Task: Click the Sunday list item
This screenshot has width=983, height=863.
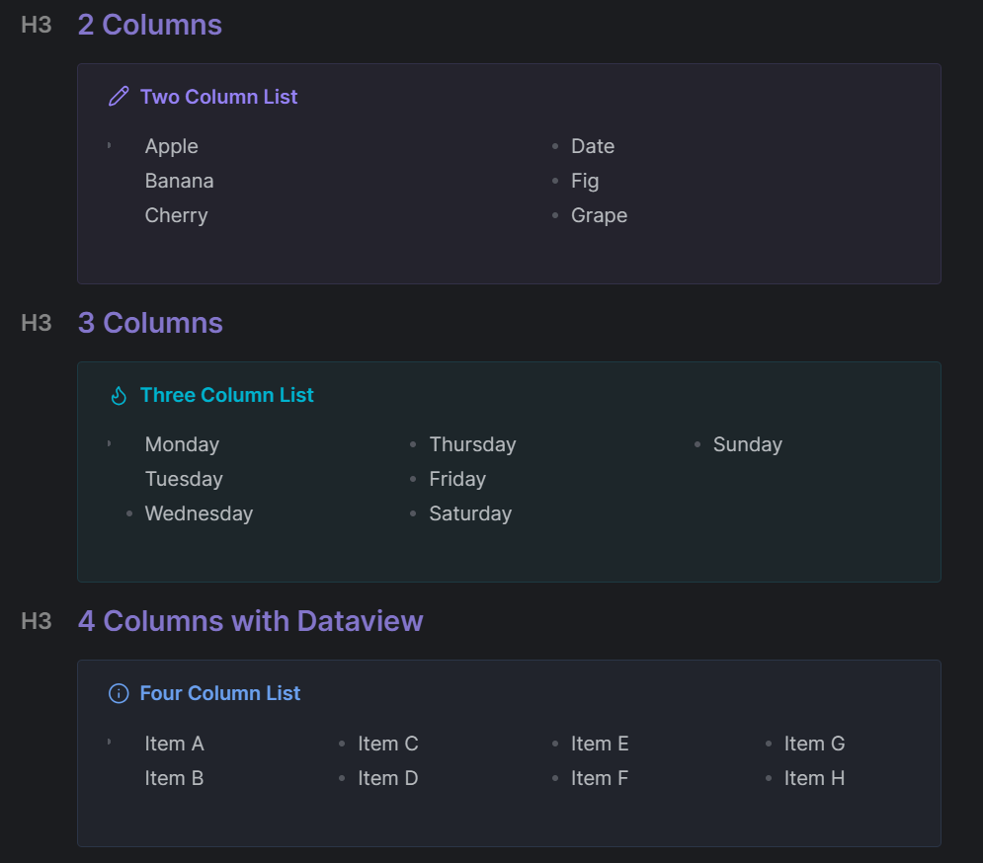Action: 747,444
